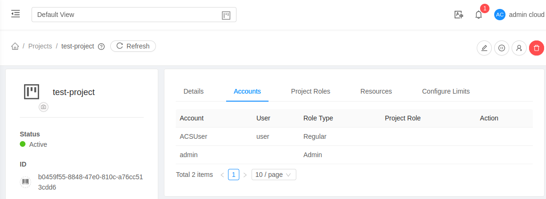Viewport: 546px width, 199px height.
Task: Click the Action column header
Action: (x=489, y=118)
